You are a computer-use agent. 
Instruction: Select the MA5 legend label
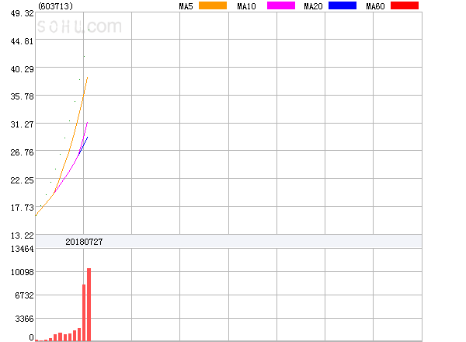point(186,6)
